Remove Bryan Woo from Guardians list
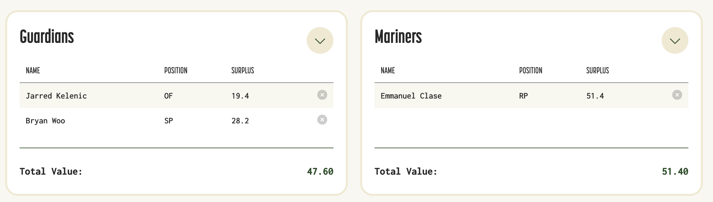This screenshot has height=202, width=713. pyautogui.click(x=322, y=120)
